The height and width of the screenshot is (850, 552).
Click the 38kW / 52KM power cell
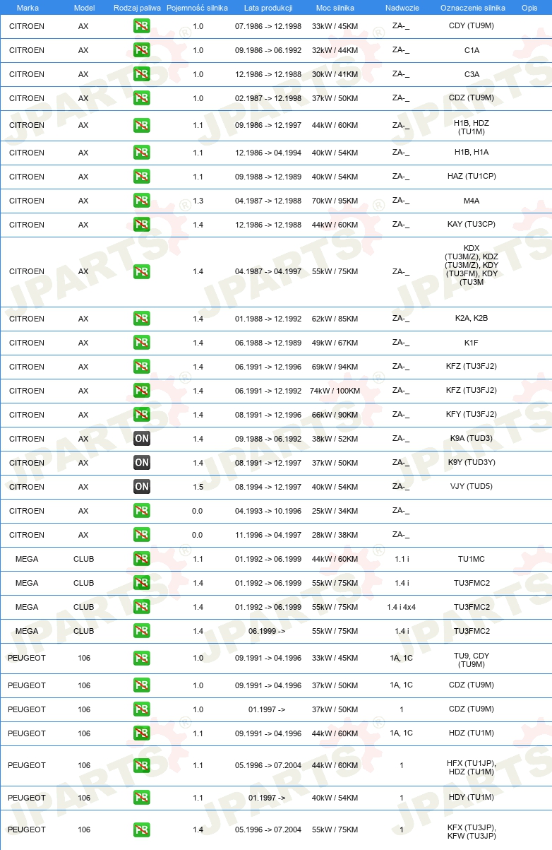point(335,439)
